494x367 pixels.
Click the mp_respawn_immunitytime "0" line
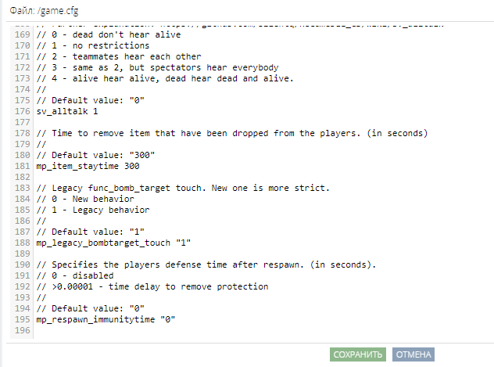click(x=106, y=319)
